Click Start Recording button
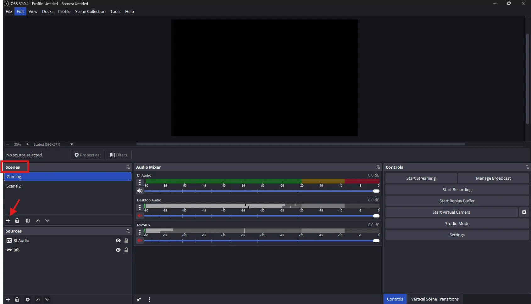Screen dimensions: 531x304 [x=457, y=189]
